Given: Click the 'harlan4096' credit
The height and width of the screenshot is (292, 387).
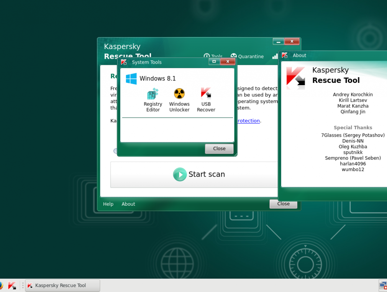Looking at the screenshot, I should click(x=353, y=164).
